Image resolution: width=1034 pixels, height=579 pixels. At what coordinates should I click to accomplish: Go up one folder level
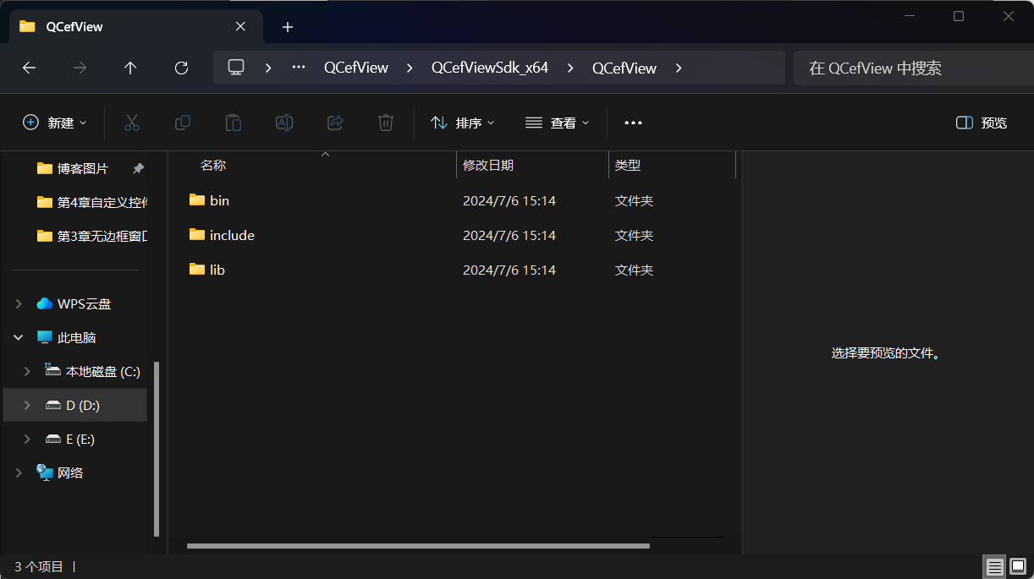point(130,68)
